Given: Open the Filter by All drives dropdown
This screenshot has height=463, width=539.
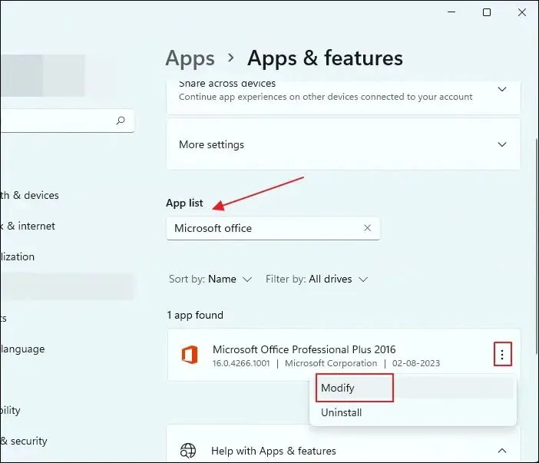Looking at the screenshot, I should (317, 279).
